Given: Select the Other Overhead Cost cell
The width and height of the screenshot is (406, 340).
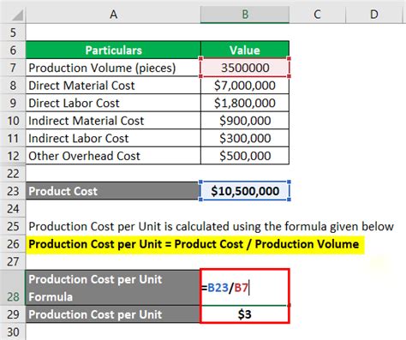Looking at the screenshot, I should point(113,156).
